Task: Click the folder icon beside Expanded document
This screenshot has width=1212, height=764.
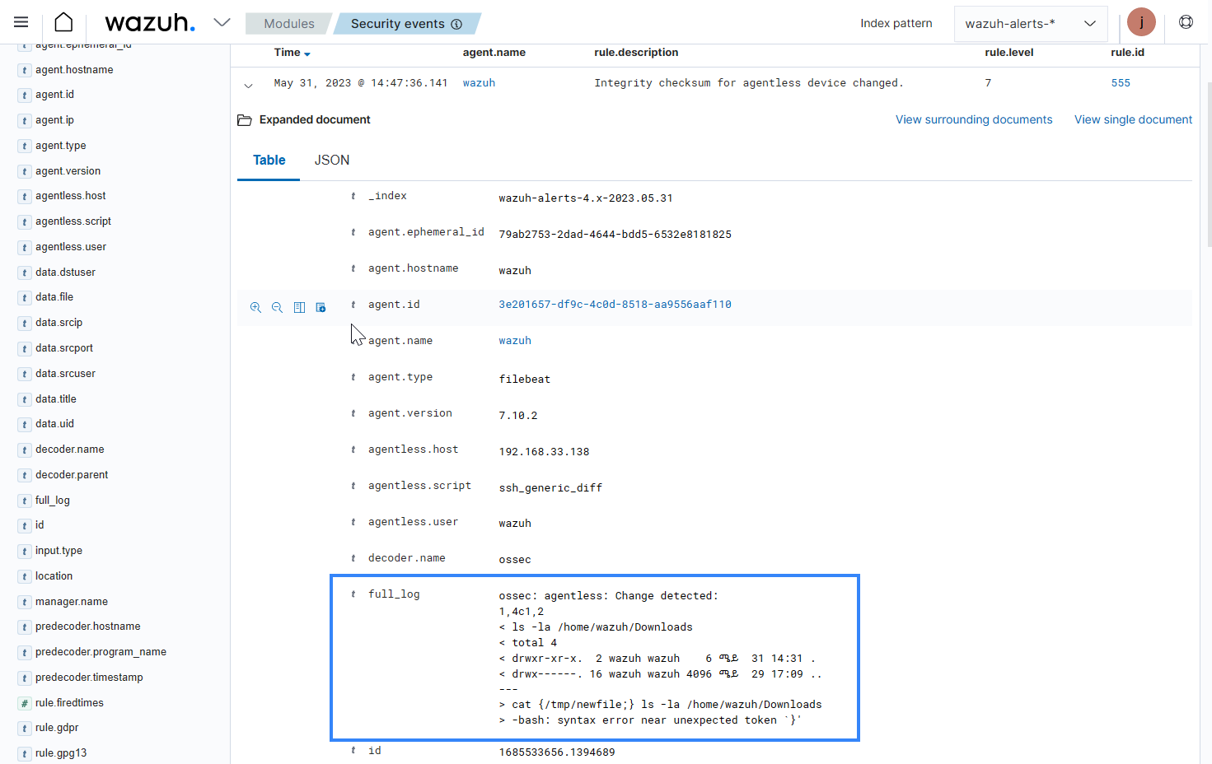Action: 244,119
